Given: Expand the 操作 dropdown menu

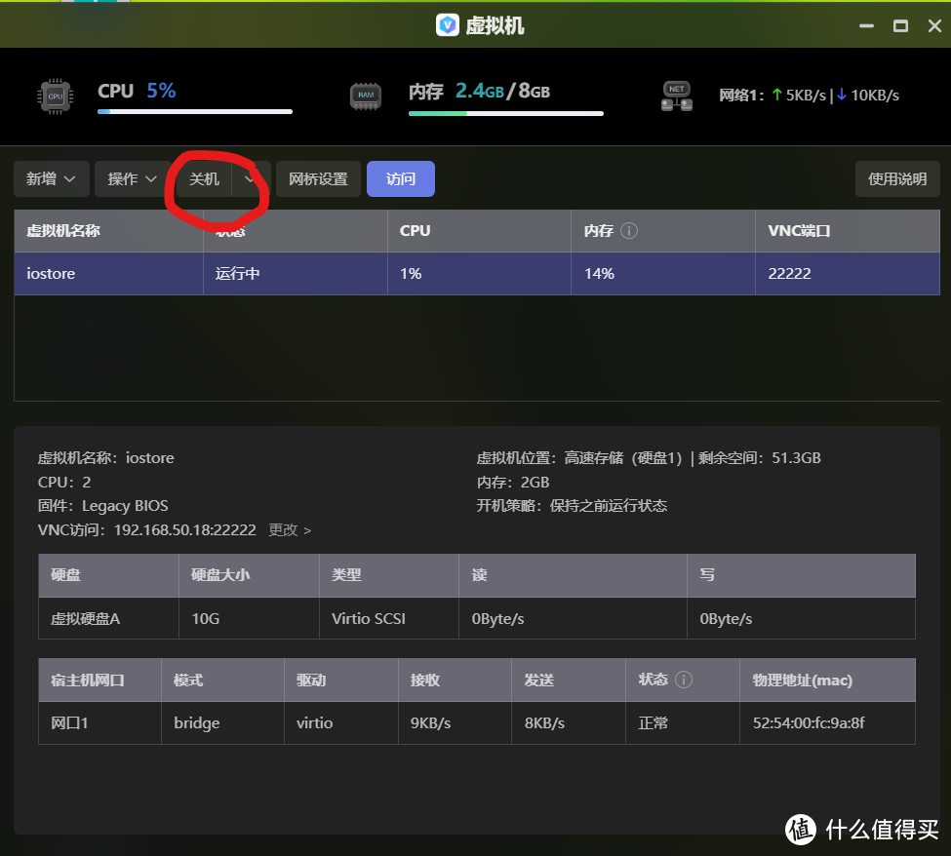Looking at the screenshot, I should 132,179.
